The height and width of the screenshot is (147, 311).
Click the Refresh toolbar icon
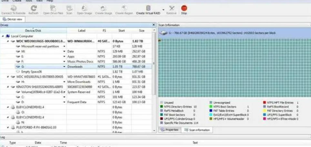[33, 8]
